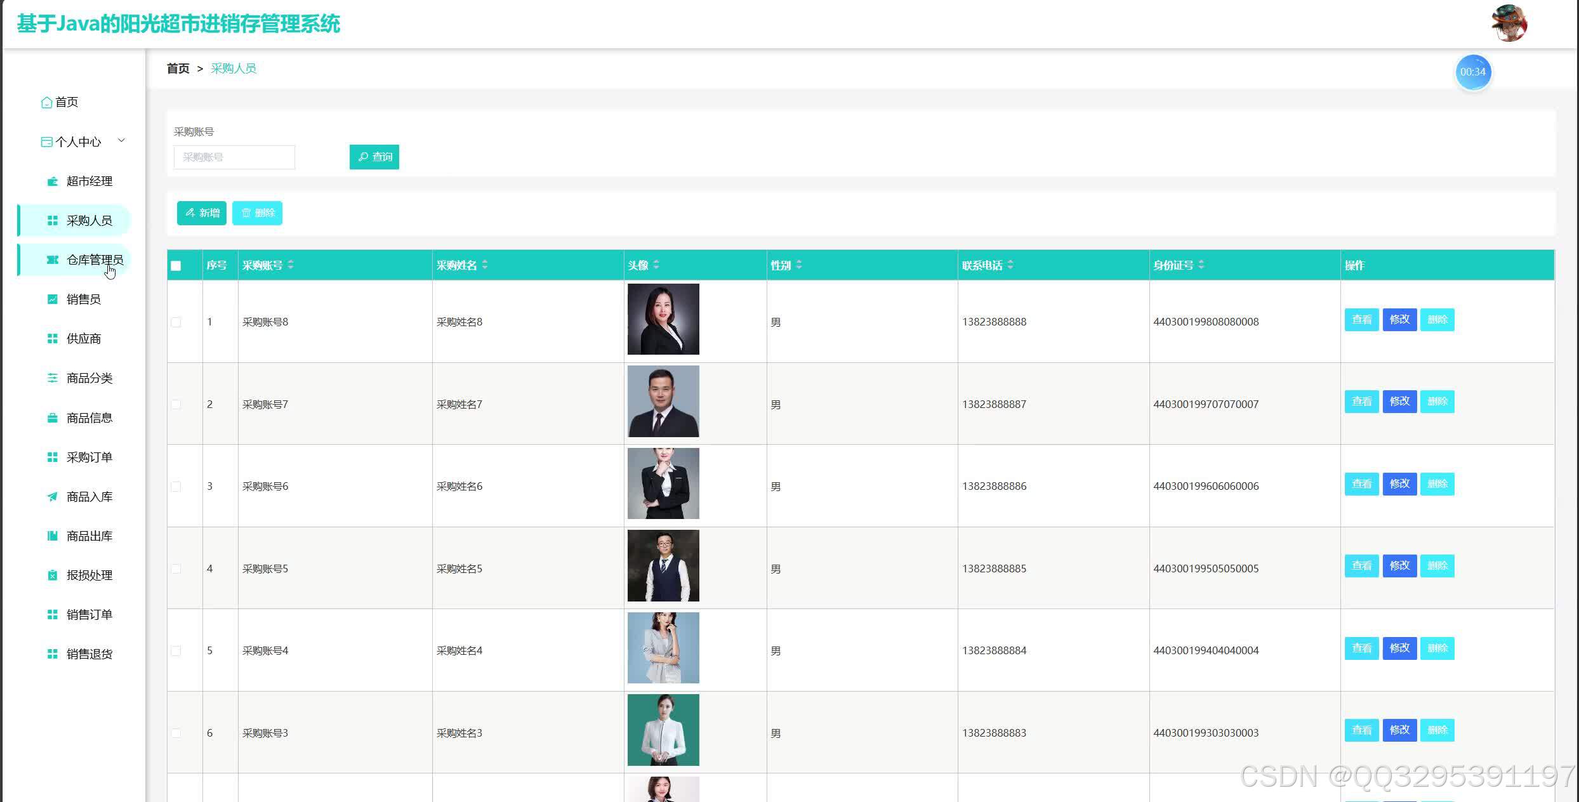
Task: Click the 超市经理 sidebar icon
Action: click(x=53, y=181)
